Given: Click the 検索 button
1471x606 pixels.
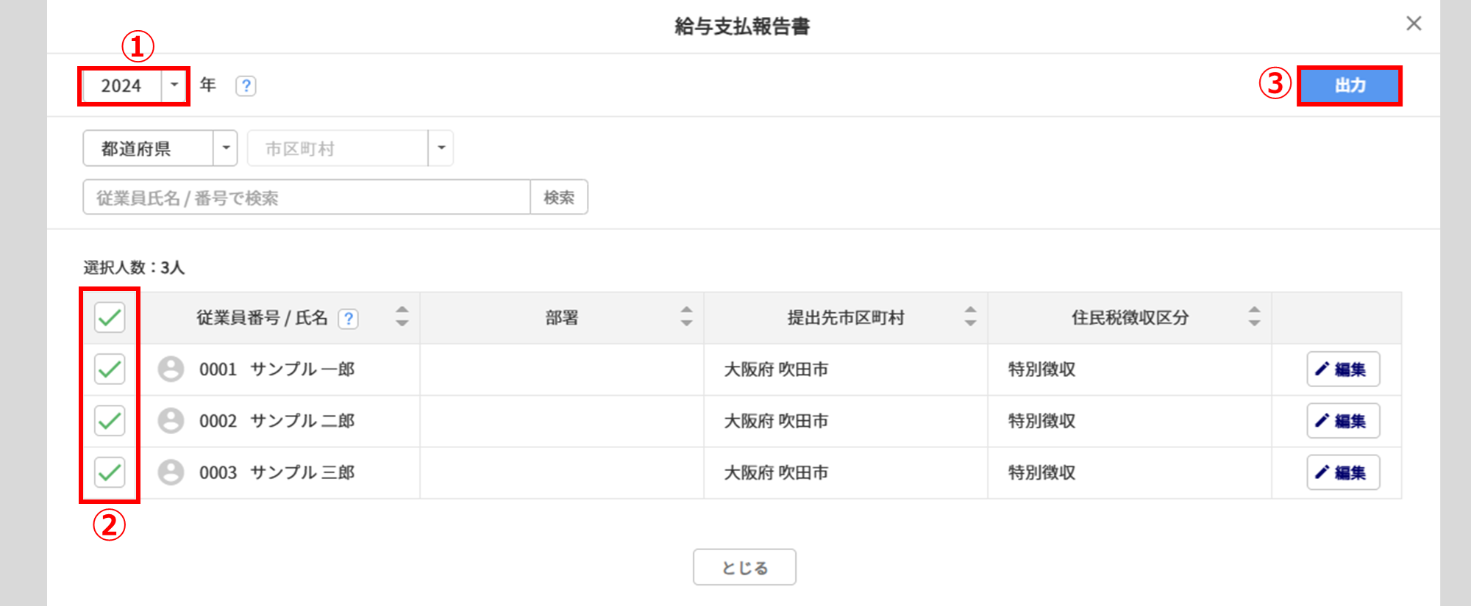Looking at the screenshot, I should [559, 198].
